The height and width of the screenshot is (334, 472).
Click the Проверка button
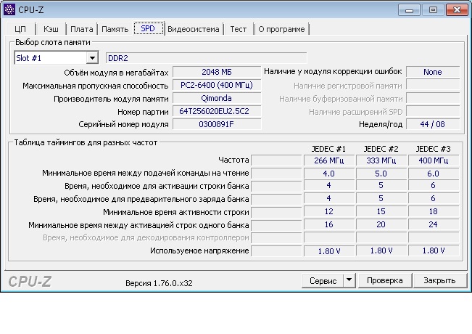click(x=385, y=281)
